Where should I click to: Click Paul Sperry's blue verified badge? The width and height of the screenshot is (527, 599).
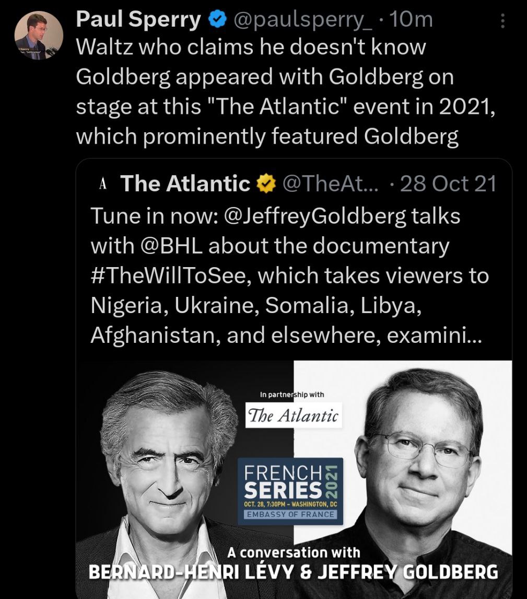click(x=217, y=19)
